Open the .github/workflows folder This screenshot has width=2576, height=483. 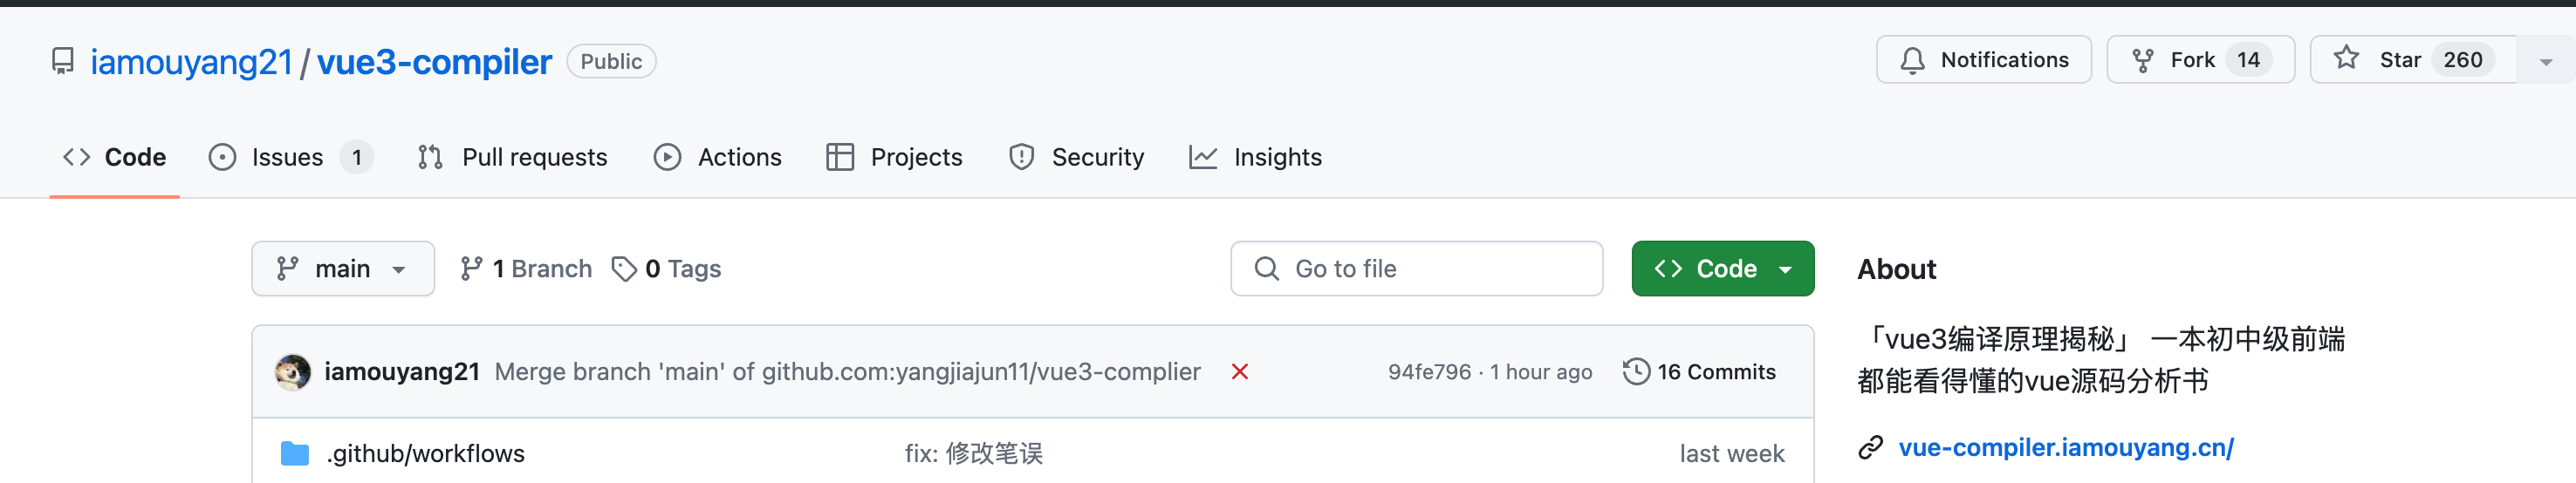click(x=425, y=454)
